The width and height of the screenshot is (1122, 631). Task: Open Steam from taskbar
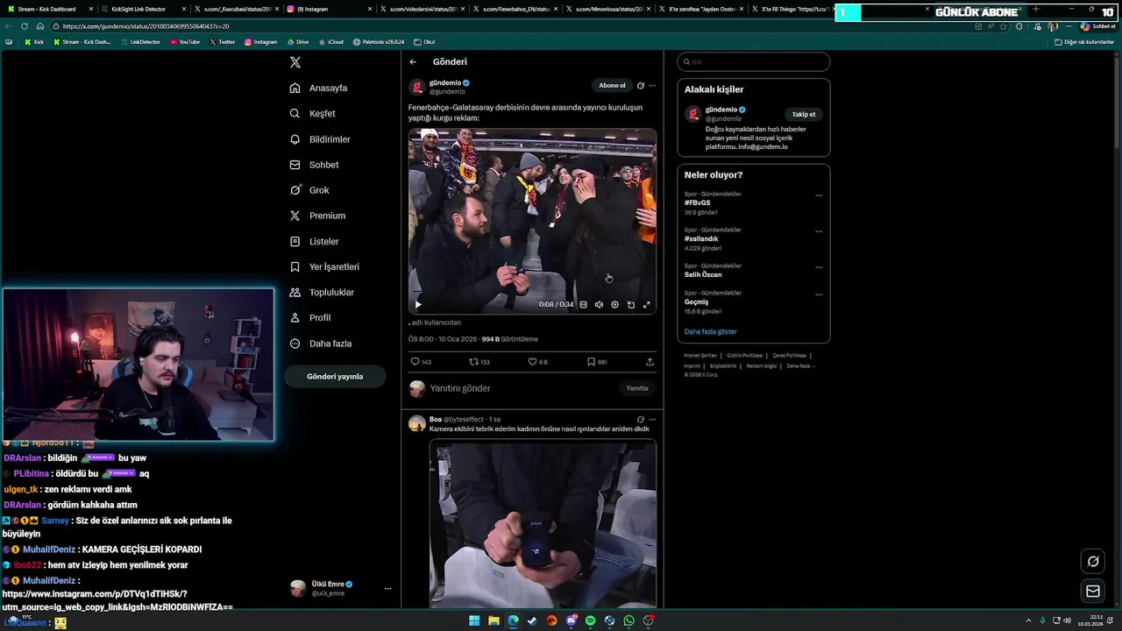tap(532, 620)
